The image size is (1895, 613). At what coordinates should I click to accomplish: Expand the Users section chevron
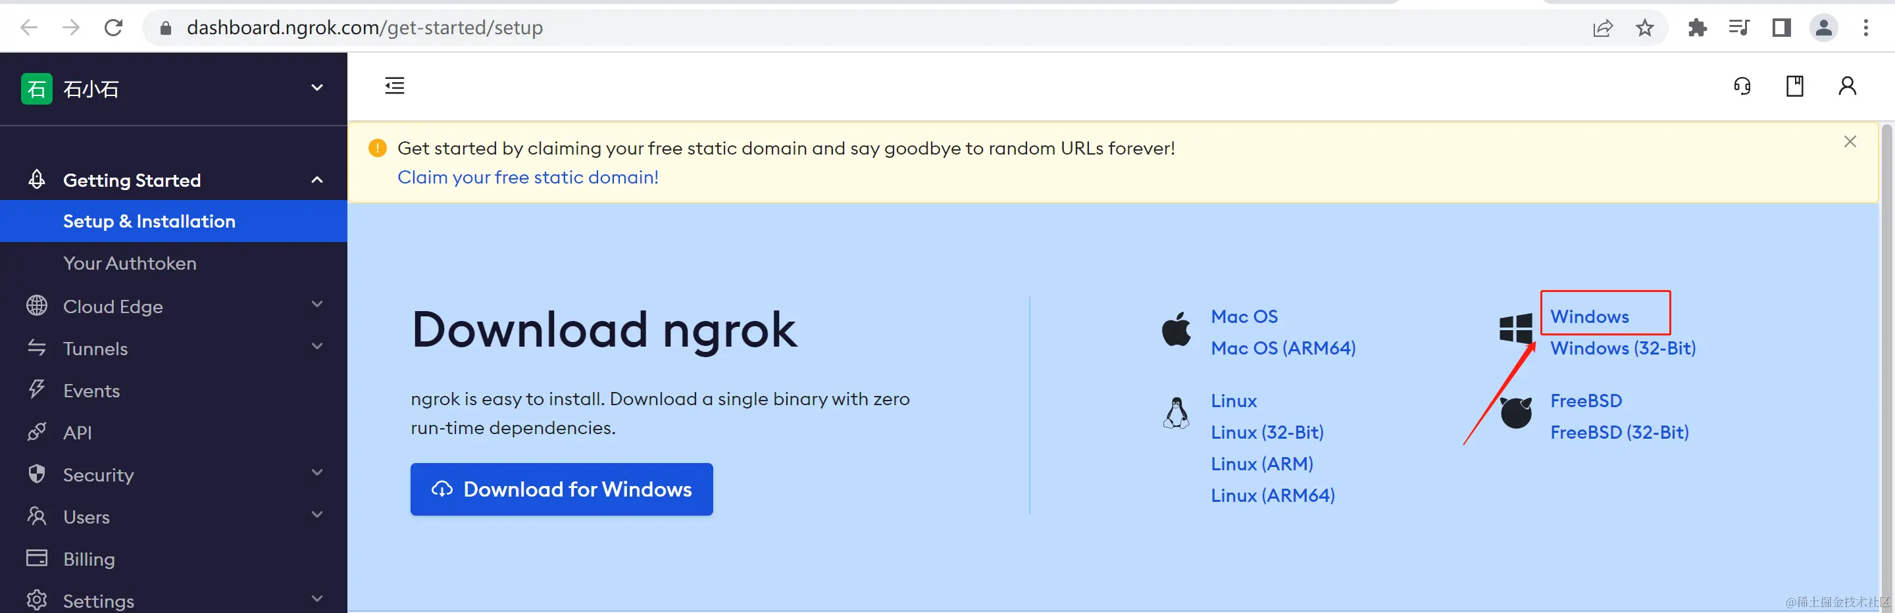(317, 514)
